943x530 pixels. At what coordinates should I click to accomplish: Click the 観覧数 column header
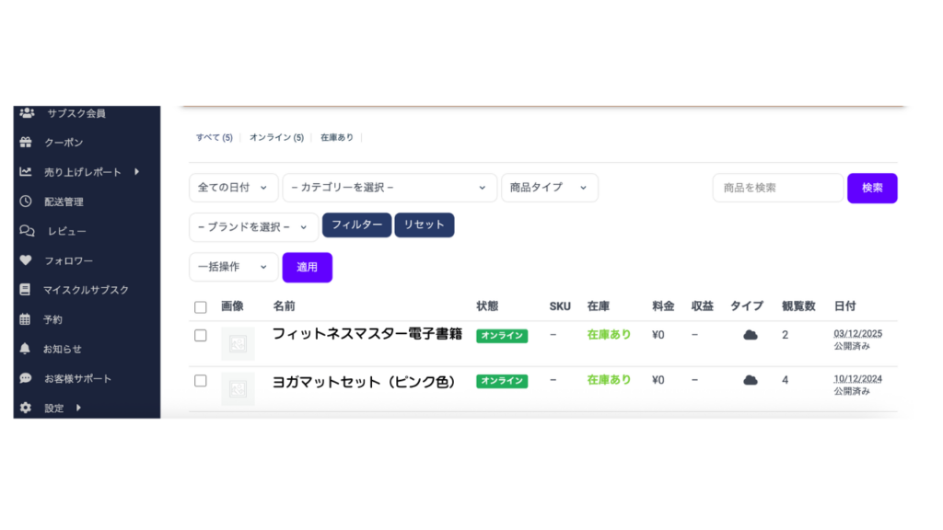pyautogui.click(x=798, y=306)
